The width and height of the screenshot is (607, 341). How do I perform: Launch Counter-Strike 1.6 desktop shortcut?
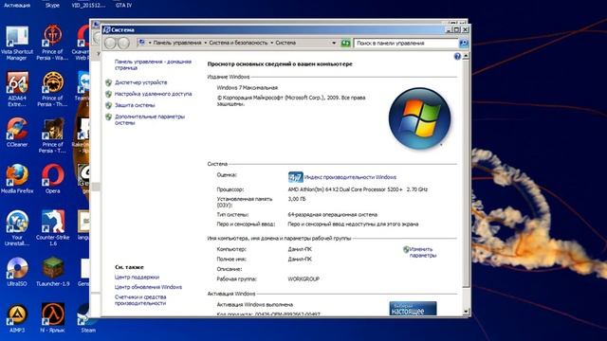(53, 228)
